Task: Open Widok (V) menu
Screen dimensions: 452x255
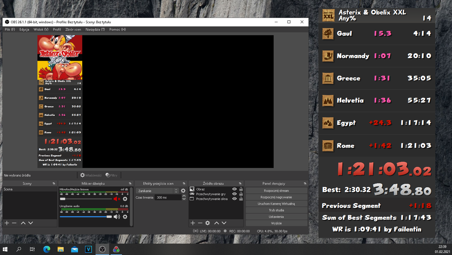Action: point(41,30)
